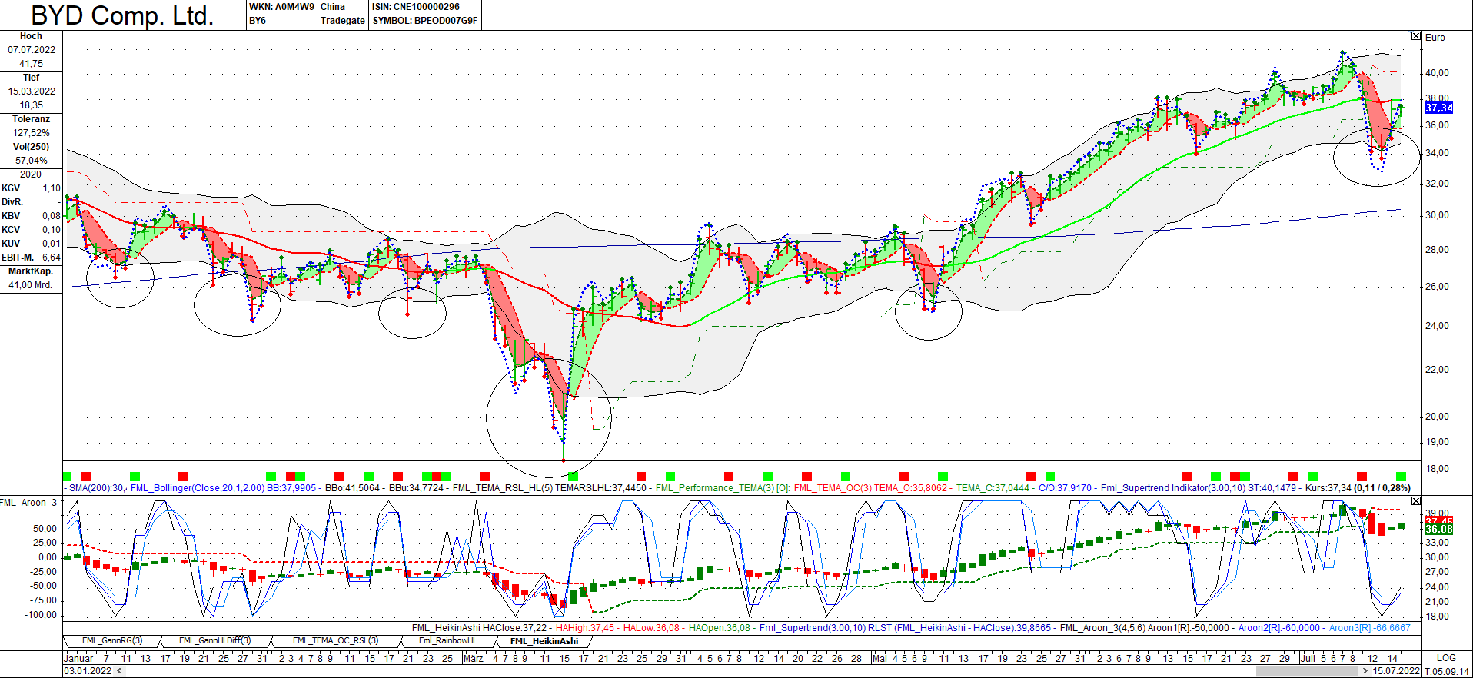Click the Toleranz value 127,52%

click(x=32, y=133)
